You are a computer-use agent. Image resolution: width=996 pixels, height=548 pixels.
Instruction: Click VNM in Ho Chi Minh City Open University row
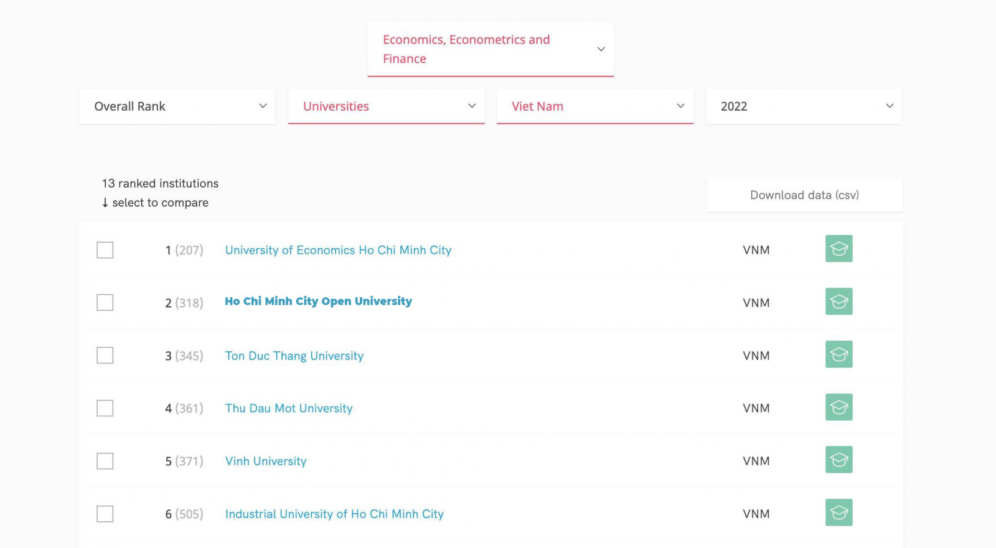756,303
